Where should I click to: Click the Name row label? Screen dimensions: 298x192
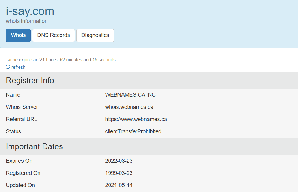tap(13, 95)
